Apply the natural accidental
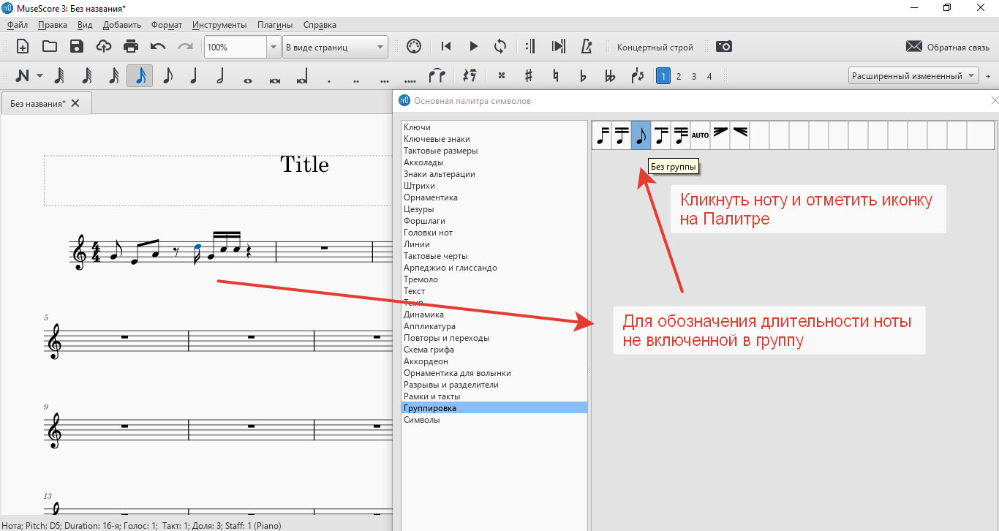 556,76
